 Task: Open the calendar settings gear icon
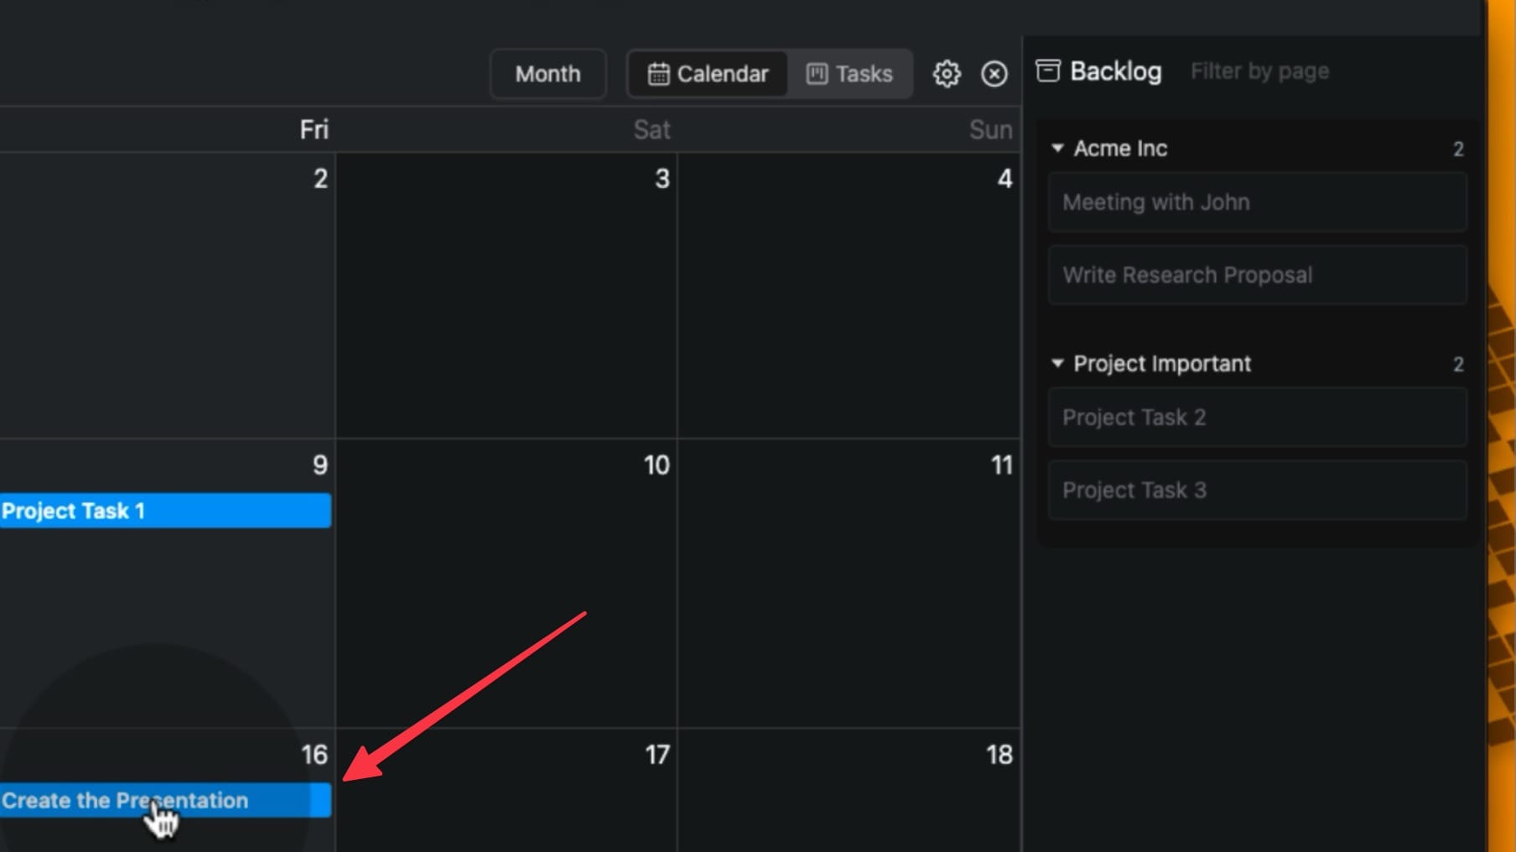point(946,74)
